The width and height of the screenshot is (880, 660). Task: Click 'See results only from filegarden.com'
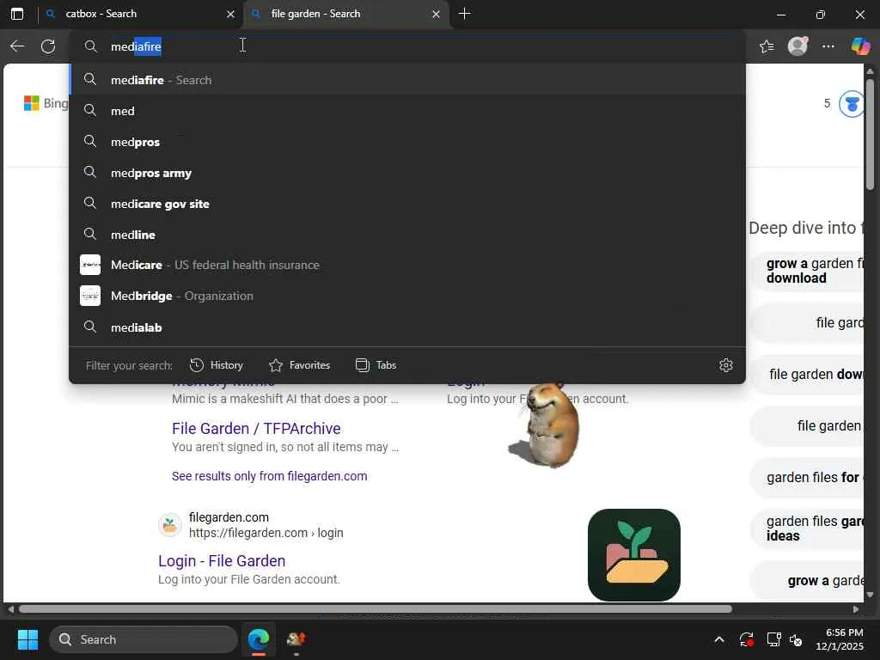coord(269,476)
